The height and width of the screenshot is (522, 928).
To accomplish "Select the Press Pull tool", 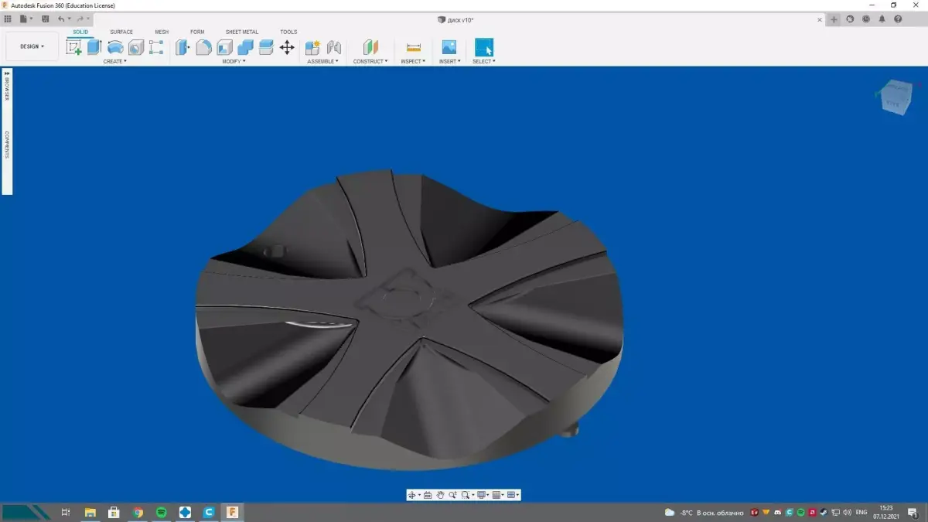I will point(183,47).
